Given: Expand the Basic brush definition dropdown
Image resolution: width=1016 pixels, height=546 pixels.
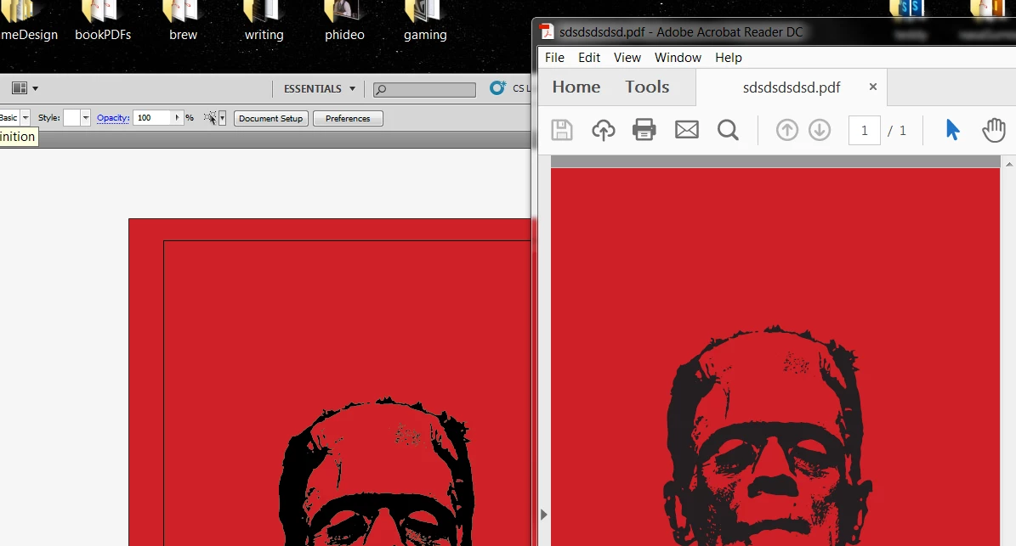Looking at the screenshot, I should coord(26,118).
